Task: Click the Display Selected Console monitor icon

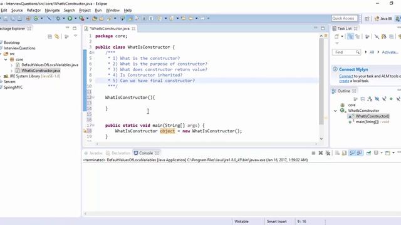Action: coord(376,152)
